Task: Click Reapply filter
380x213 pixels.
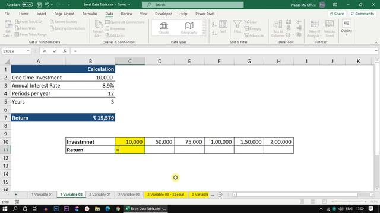Action: coord(253,29)
